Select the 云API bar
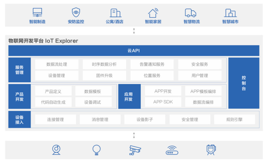The image size is (271, 167). [x=134, y=50]
